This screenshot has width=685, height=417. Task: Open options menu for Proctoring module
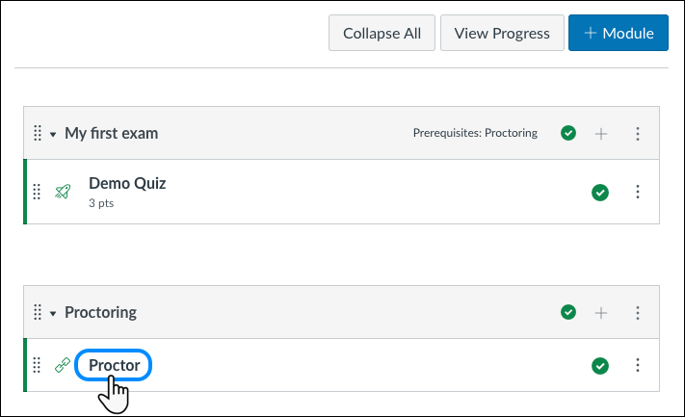click(x=637, y=312)
